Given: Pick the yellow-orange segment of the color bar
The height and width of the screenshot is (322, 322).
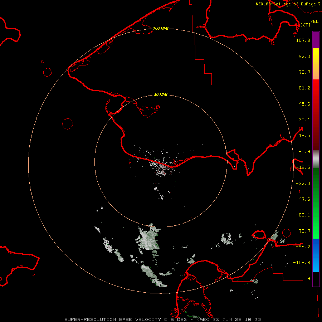Looking at the screenshot, I should click(x=316, y=64).
